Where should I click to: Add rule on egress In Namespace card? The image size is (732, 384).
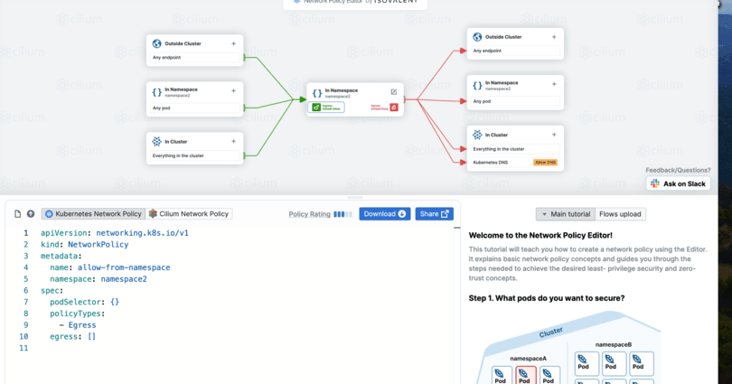(554, 84)
